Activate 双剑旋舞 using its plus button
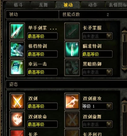Viewport: 127px width, 136px height. [x=109, y=124]
